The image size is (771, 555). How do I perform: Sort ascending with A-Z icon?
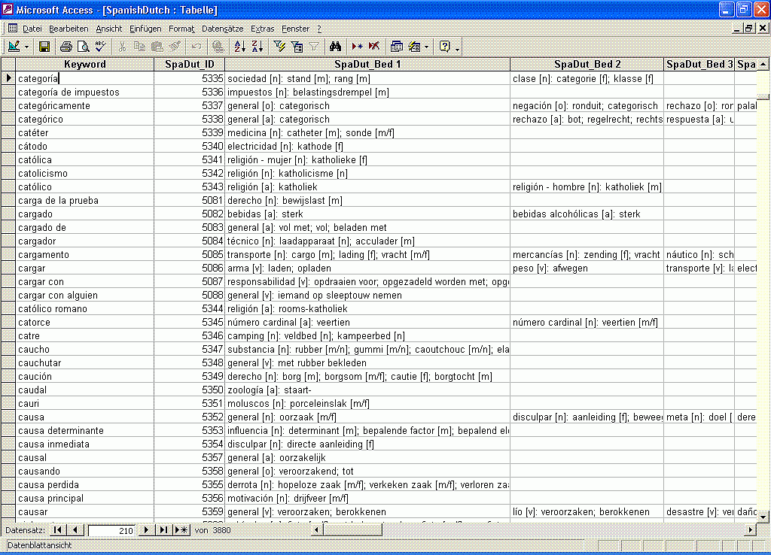240,47
